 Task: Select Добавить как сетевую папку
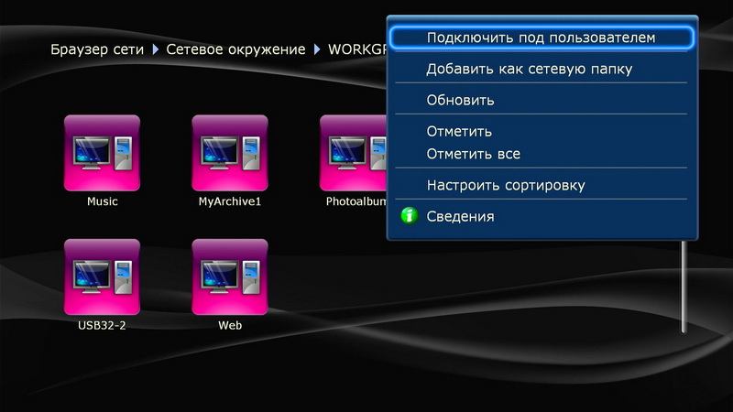pos(530,69)
